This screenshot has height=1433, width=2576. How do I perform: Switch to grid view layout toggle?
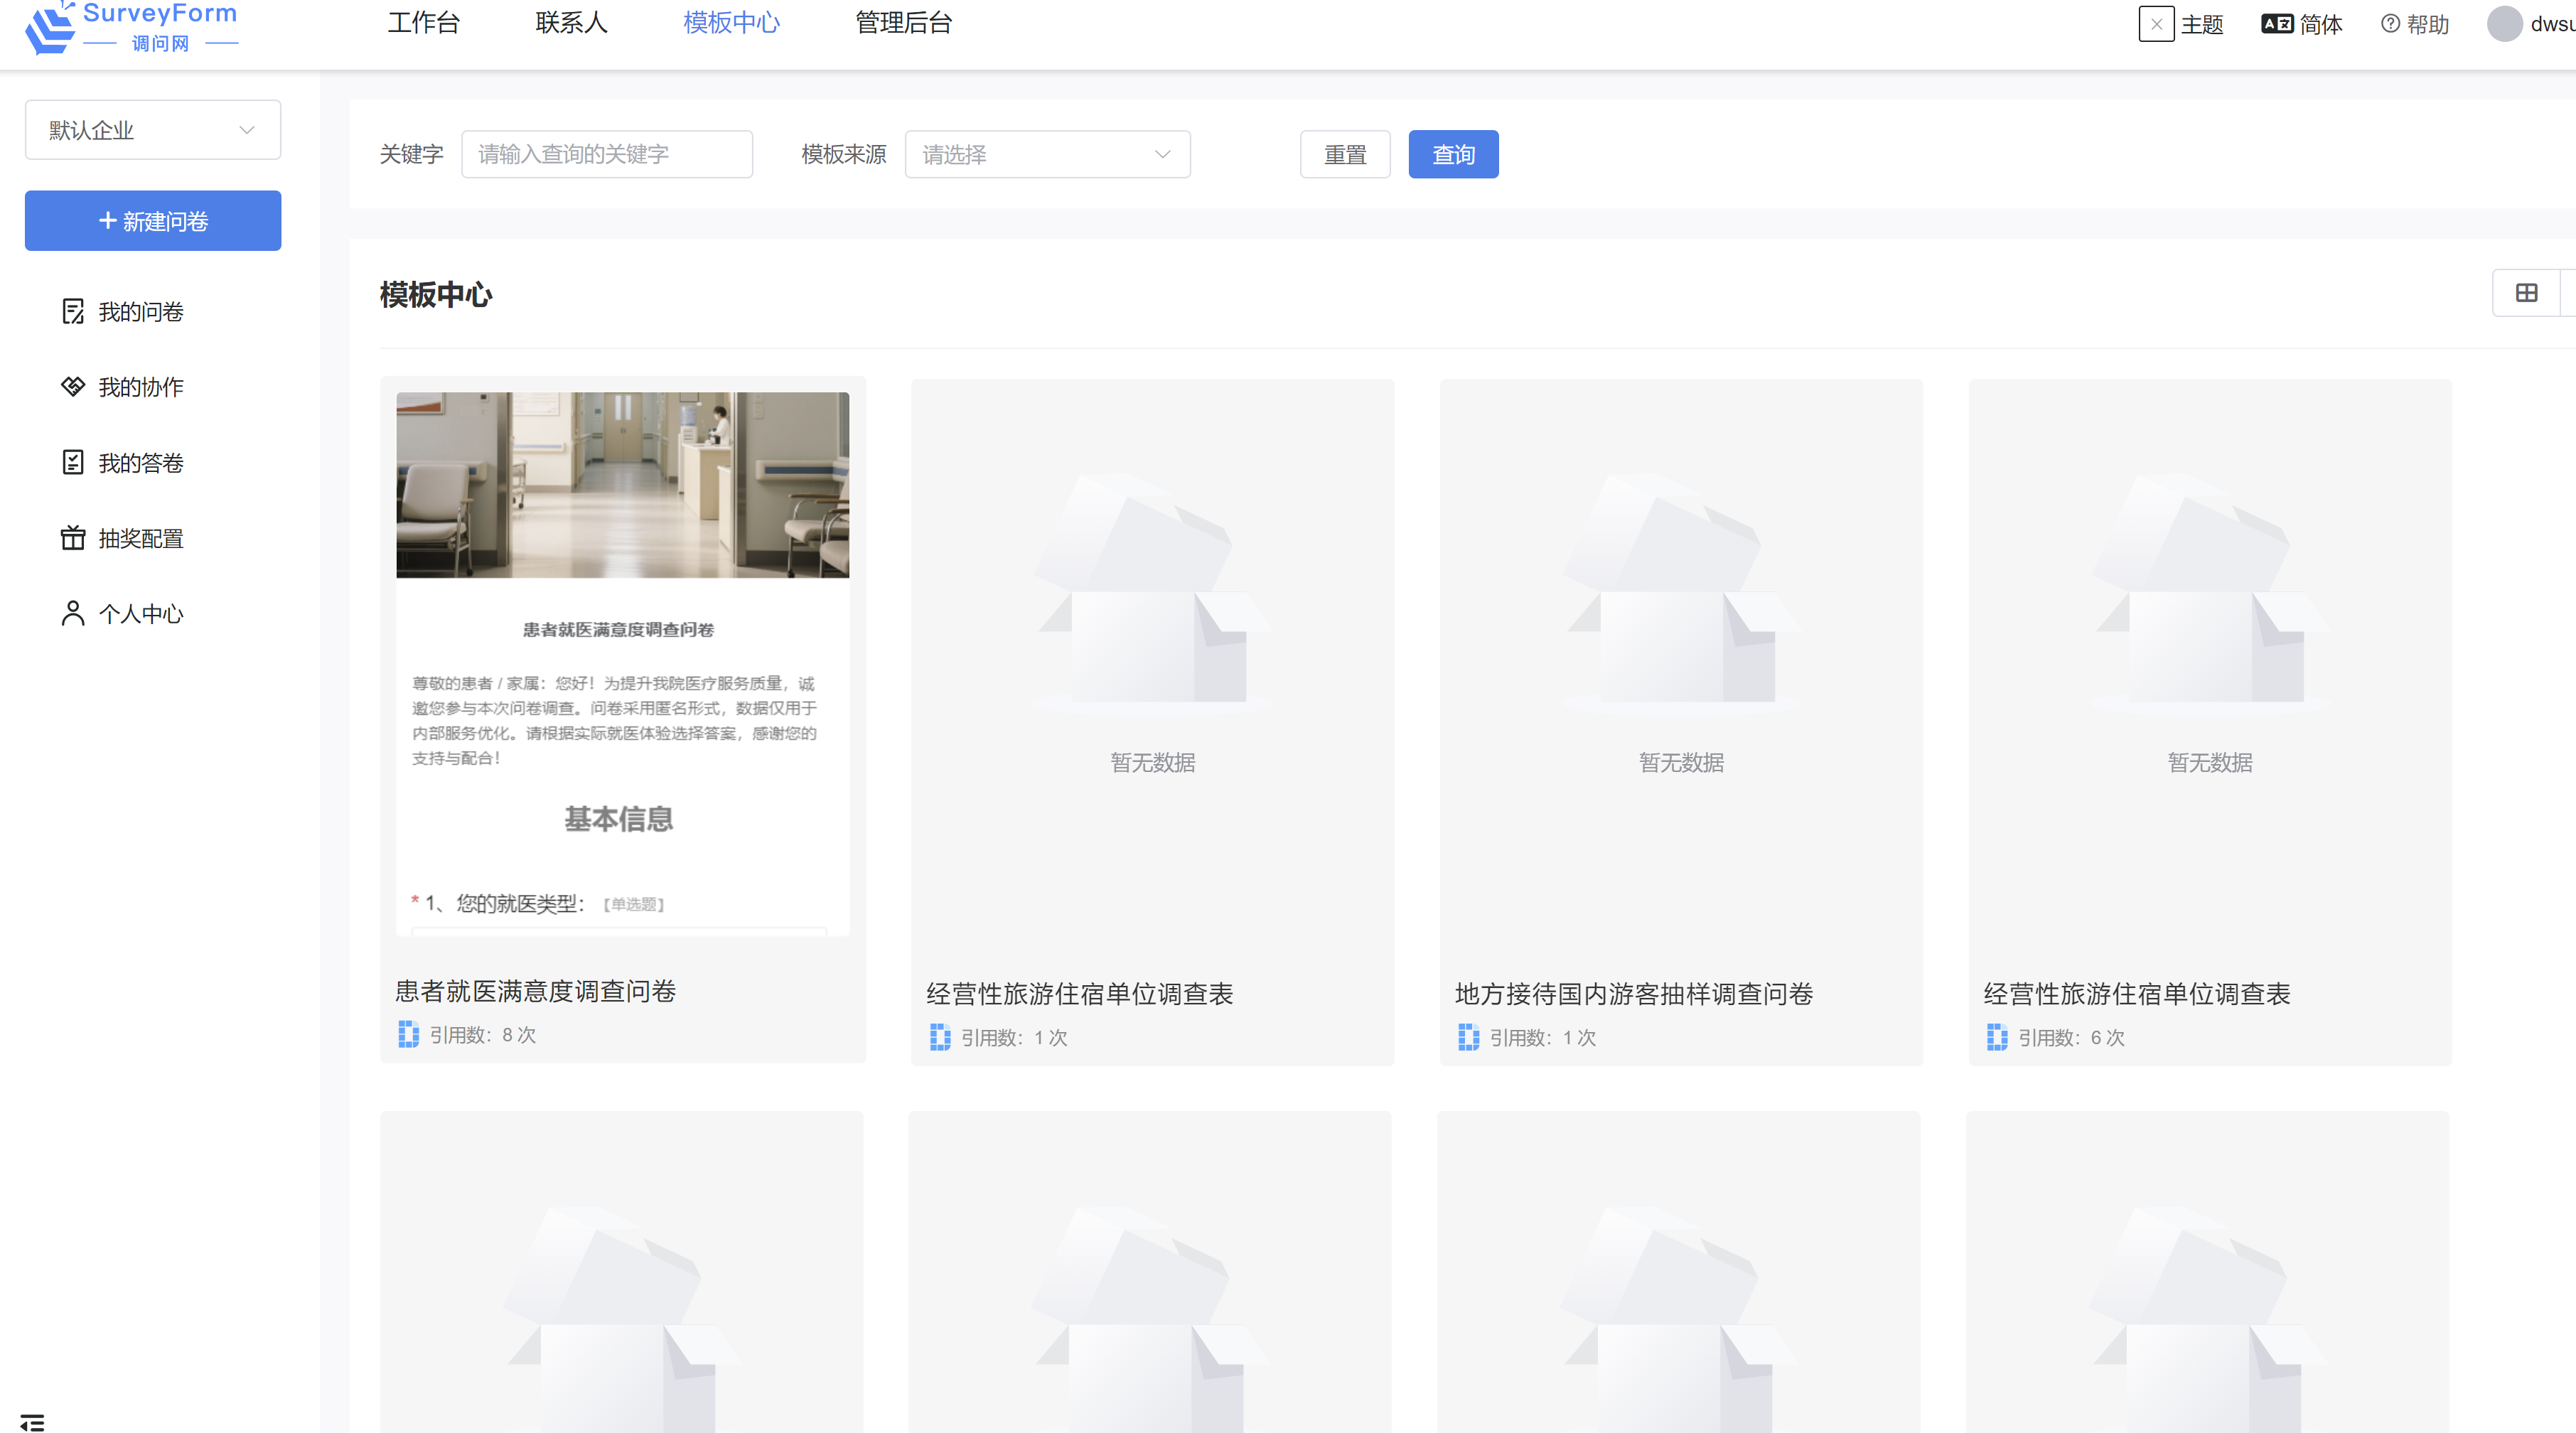2526,293
